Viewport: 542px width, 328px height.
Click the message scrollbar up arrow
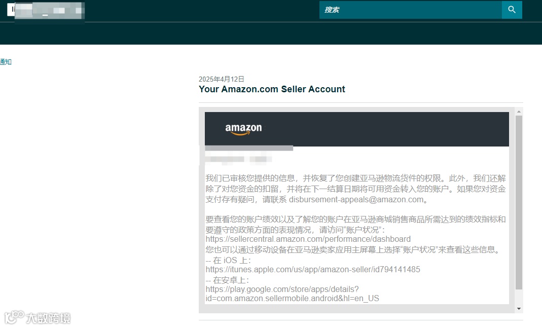click(519, 112)
